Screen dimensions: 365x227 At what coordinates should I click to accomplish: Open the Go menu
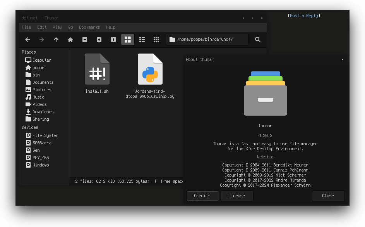(x=70, y=27)
